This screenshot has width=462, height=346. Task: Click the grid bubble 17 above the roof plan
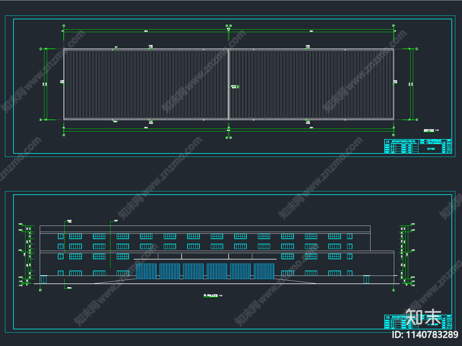click(394, 26)
